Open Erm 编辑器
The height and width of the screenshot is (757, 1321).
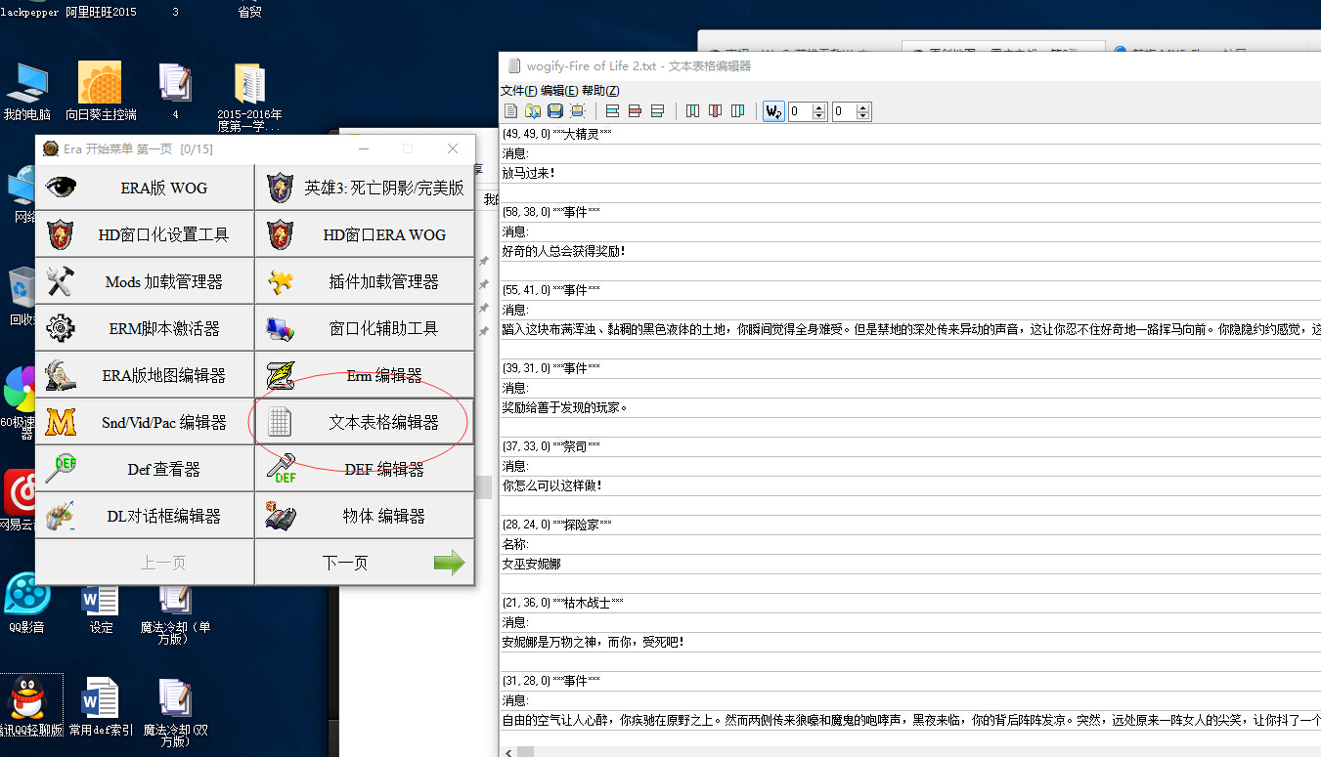tap(365, 375)
